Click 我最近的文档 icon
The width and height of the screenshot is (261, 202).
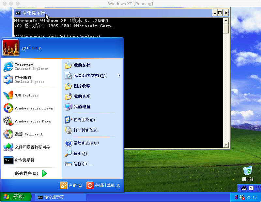click(x=68, y=76)
